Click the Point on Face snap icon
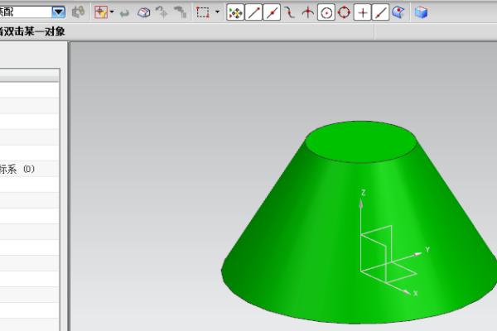The image size is (497, 331). click(398, 12)
